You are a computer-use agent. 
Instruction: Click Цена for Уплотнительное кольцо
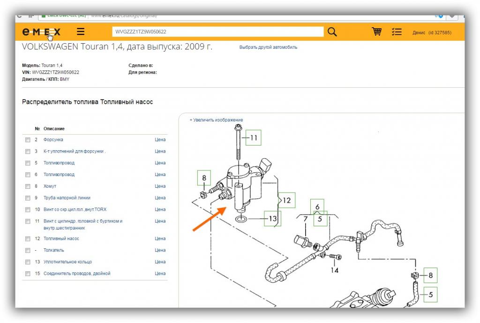point(160,261)
